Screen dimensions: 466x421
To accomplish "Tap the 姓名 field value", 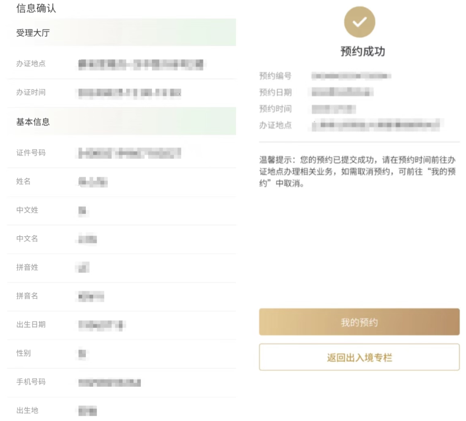I will (93, 182).
